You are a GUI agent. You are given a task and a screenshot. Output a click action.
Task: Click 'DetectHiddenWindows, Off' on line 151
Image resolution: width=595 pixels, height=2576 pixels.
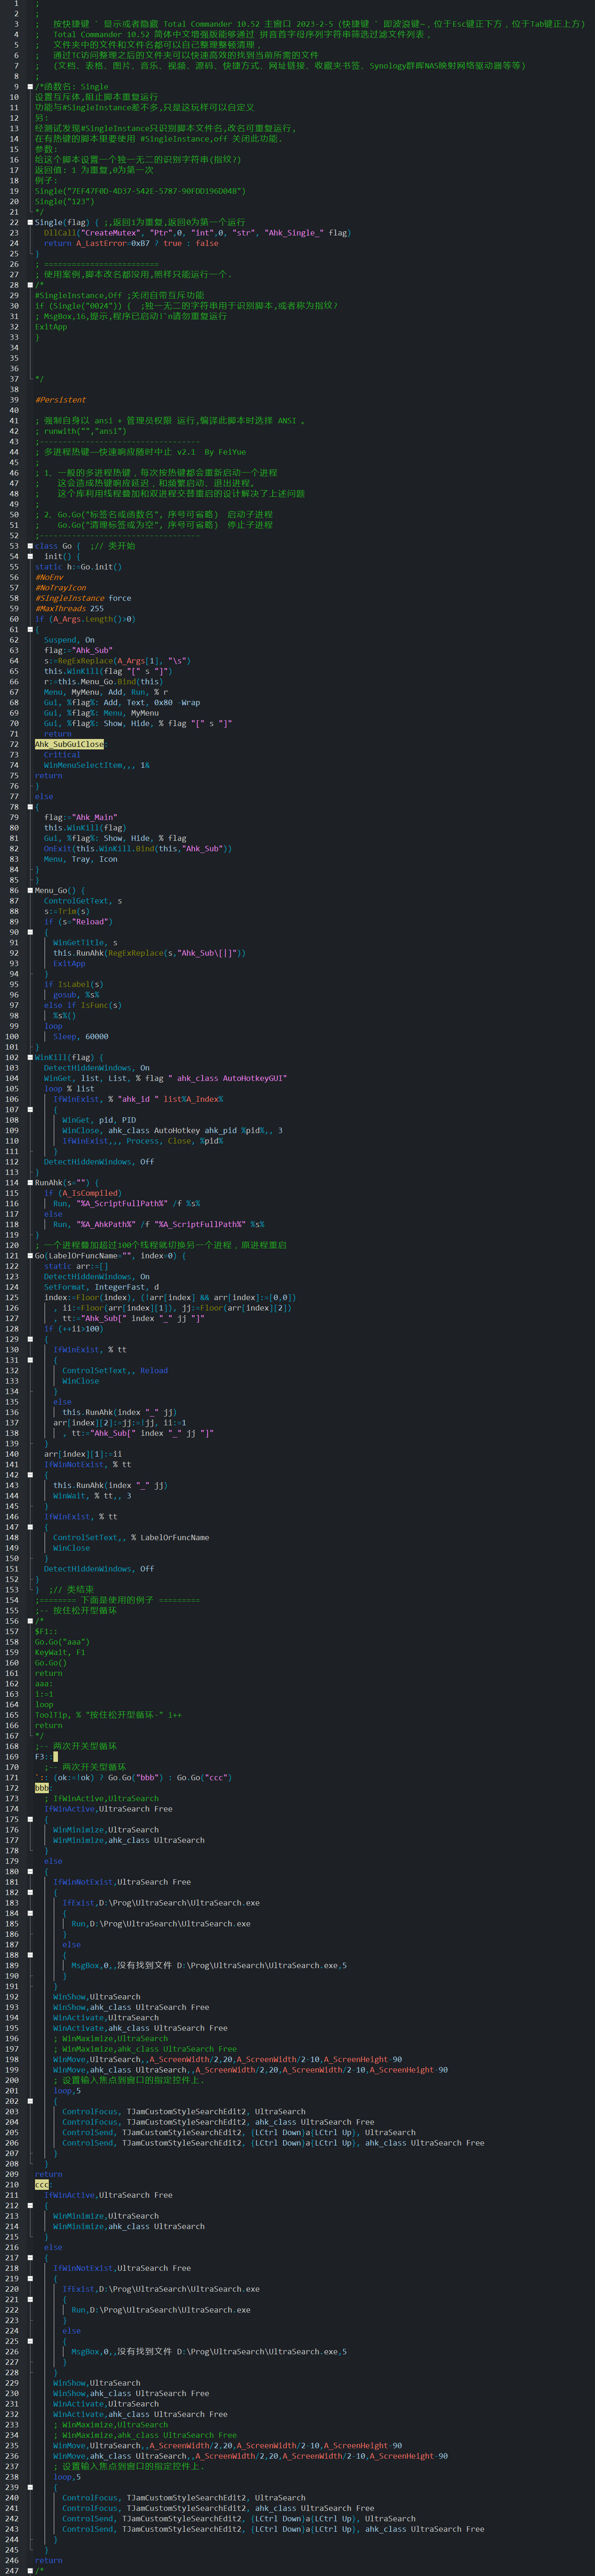[99, 1568]
